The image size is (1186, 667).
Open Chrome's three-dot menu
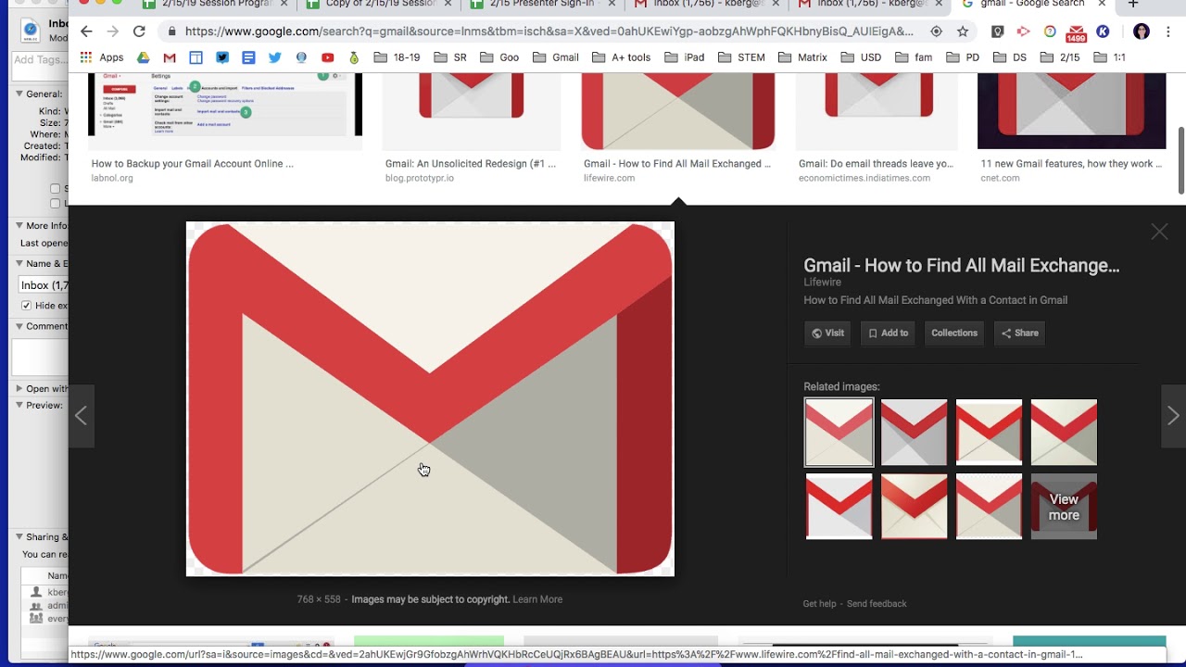click(1169, 31)
